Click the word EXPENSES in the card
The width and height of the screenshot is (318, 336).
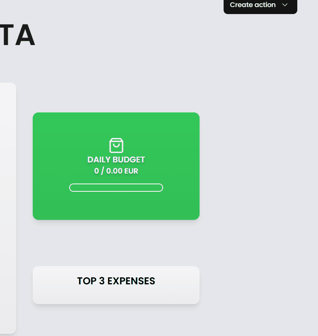point(131,281)
